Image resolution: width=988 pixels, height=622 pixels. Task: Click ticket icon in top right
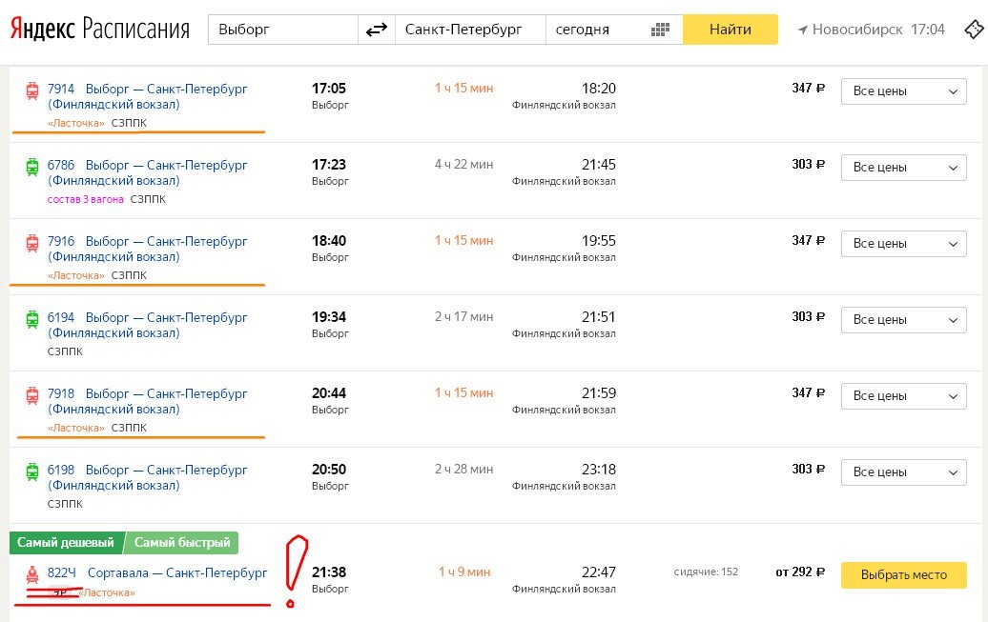point(974,29)
